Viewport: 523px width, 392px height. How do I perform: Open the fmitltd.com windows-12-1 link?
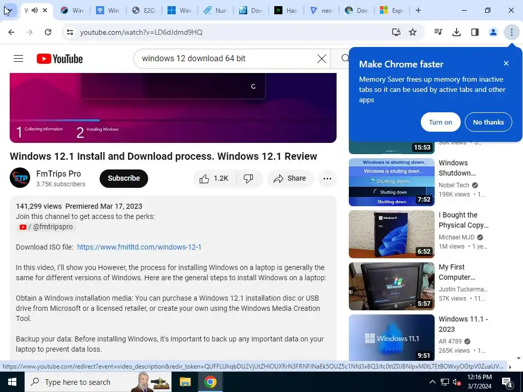coord(139,247)
